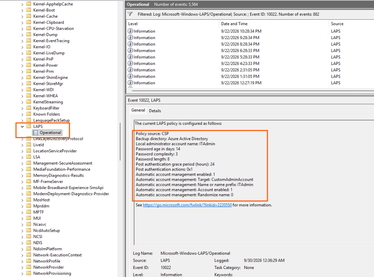The image size is (374, 277).
Task: Switch to the Details tab
Action: click(155, 111)
